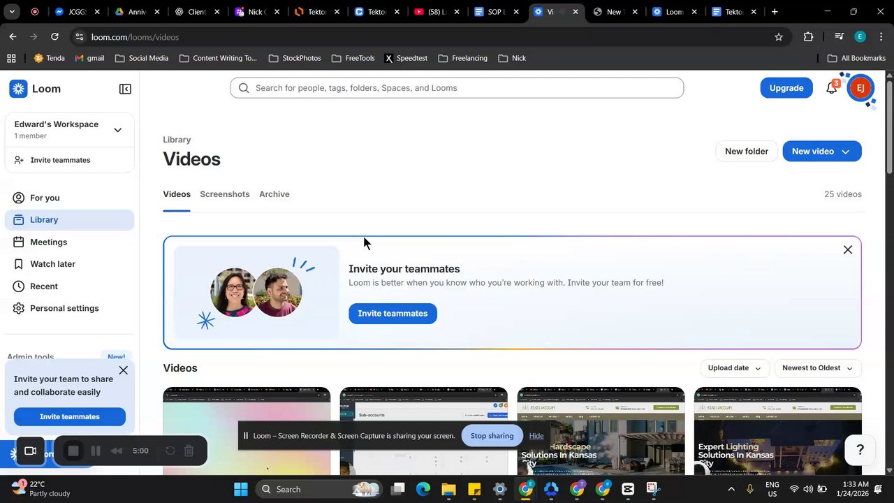Click the recorder rewind control

[117, 451]
